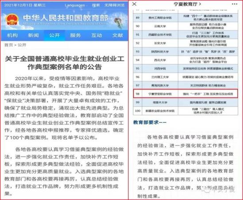Click the 搜索 link in top bar
Screen dimensions: 243x200
[x=96, y=5]
